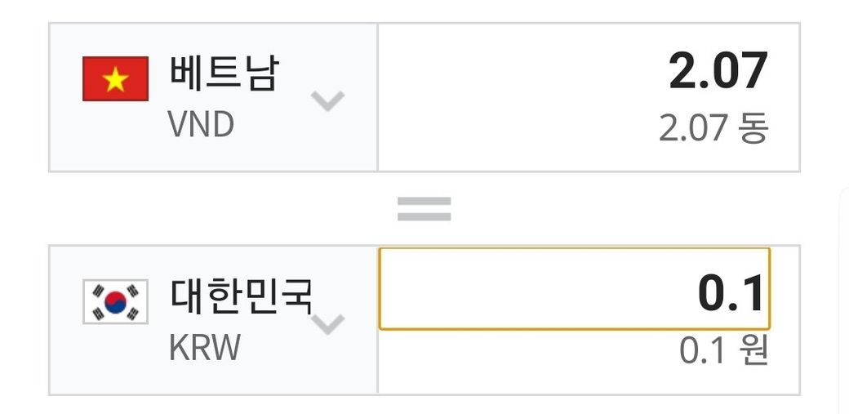Click the "0.1 원" converted text
Viewport: 849px width, 414px height.
tap(724, 351)
